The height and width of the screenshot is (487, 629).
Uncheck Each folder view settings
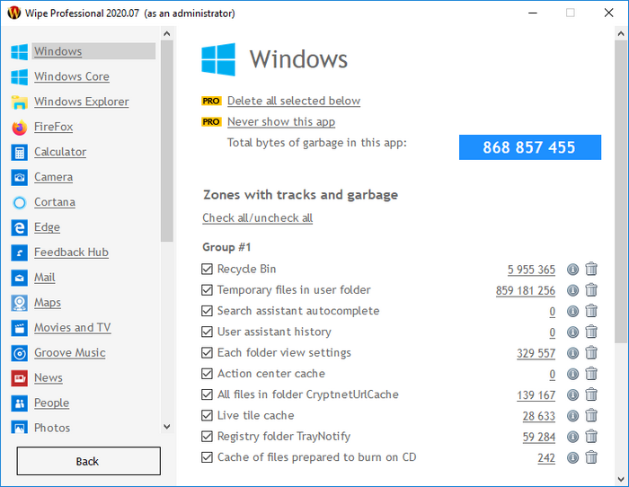point(207,352)
